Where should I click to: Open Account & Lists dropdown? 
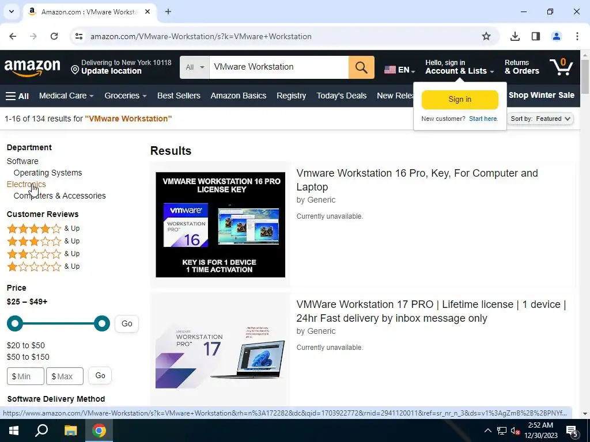click(x=459, y=67)
